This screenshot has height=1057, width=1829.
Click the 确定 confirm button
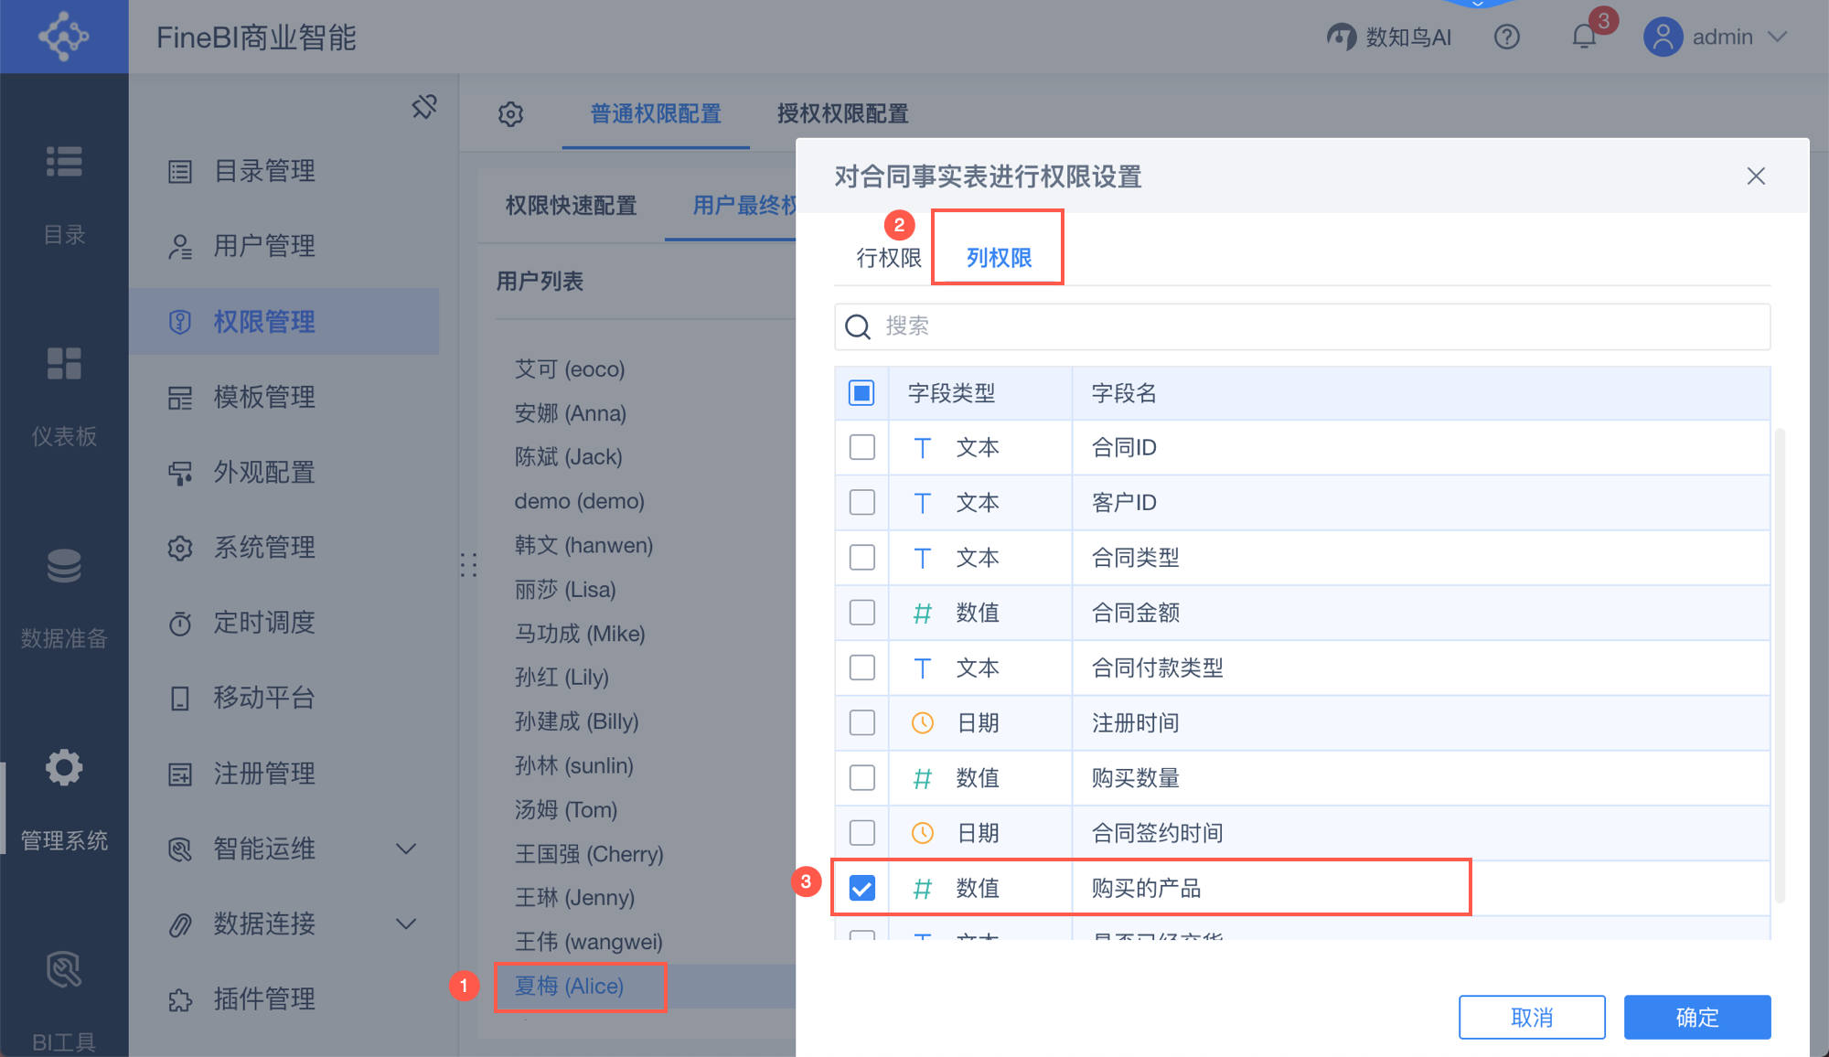[1696, 1017]
